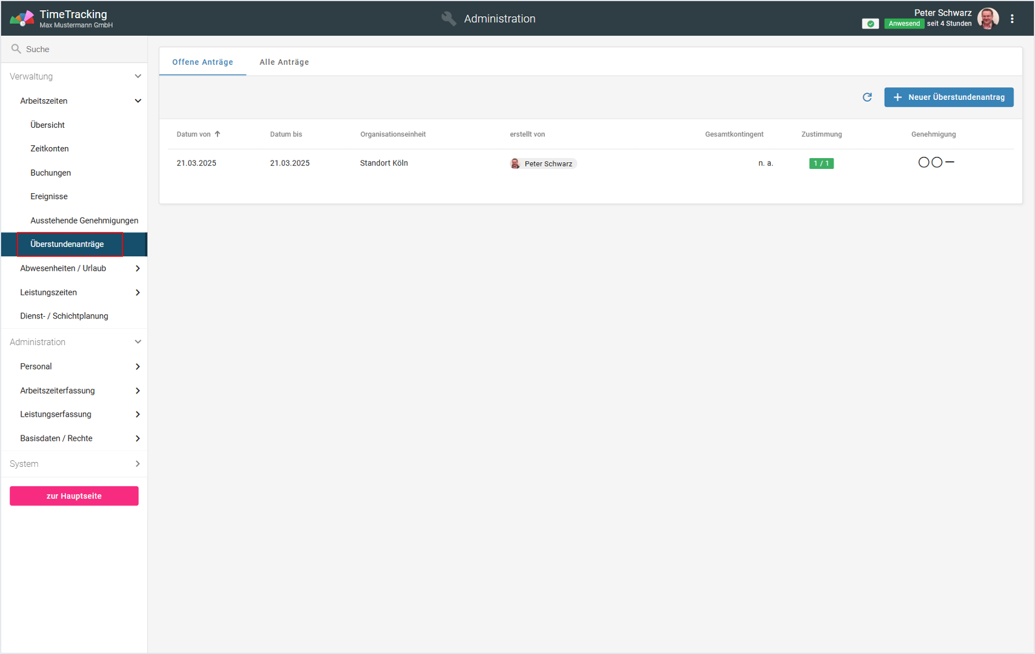Click the second approval circle in Genehmigung
The height and width of the screenshot is (654, 1035).
pos(937,162)
